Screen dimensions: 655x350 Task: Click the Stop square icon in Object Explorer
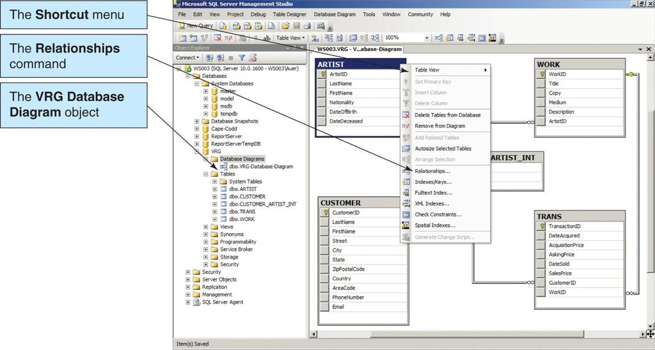(231, 58)
